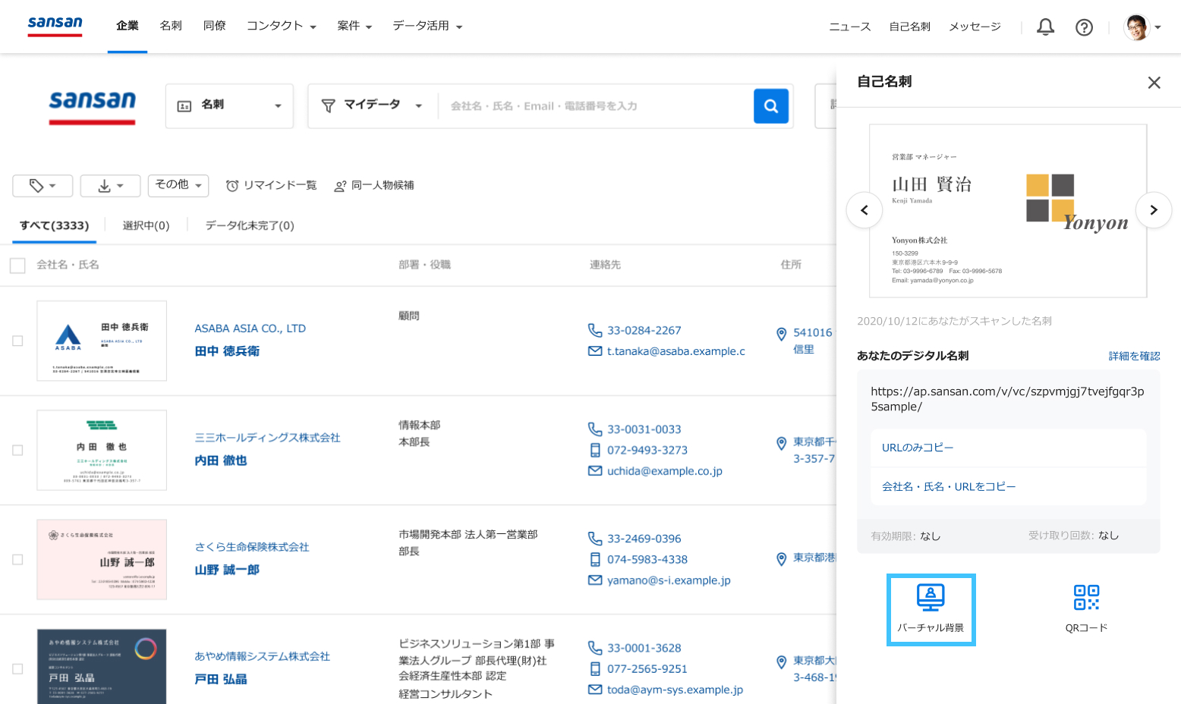Viewport: 1181px width, 704px height.
Task: Click the リマインド一覧 alarm item
Action: [271, 186]
